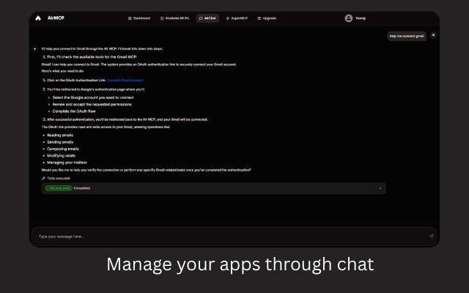Select the AirChat tab
469x293 pixels.
[208, 18]
